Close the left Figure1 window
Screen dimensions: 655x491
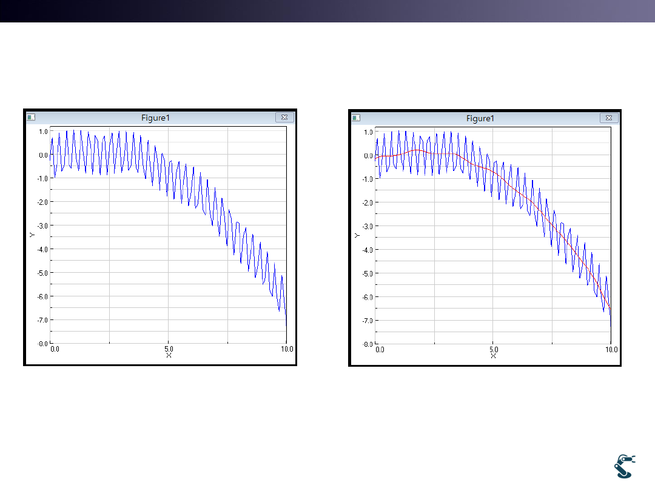[285, 118]
